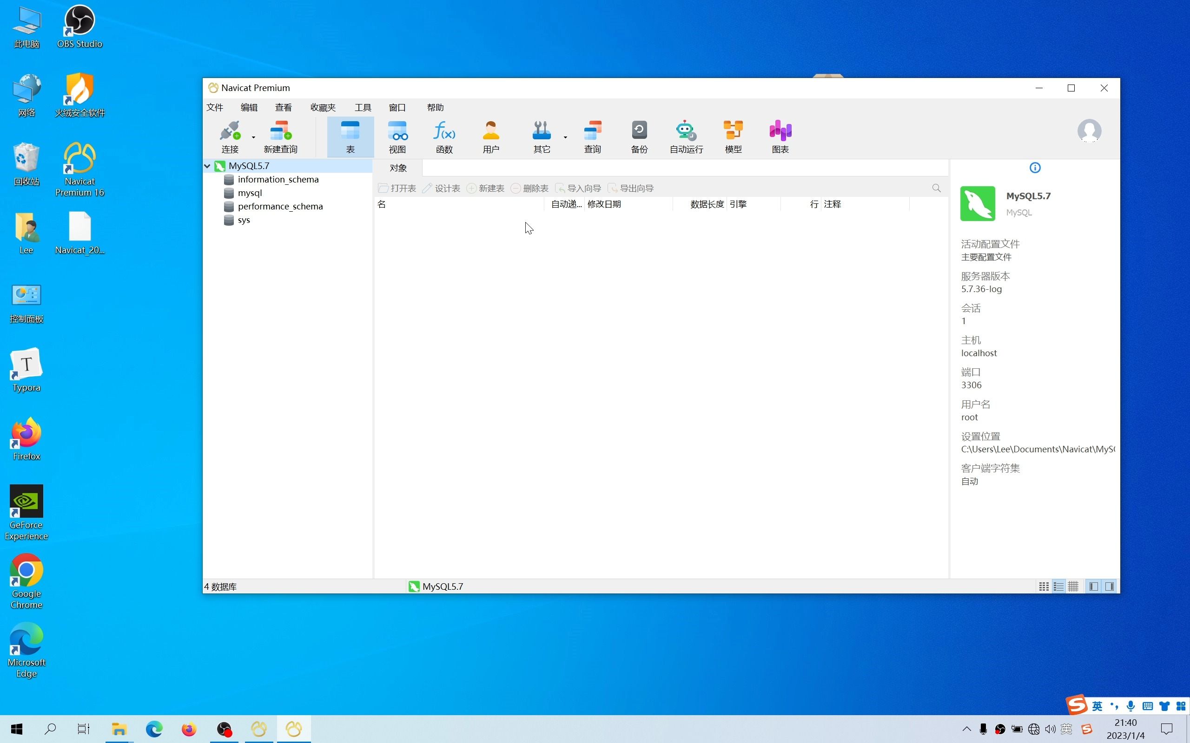Click the Backup (备份) toolbar icon
The width and height of the screenshot is (1190, 743).
639,137
